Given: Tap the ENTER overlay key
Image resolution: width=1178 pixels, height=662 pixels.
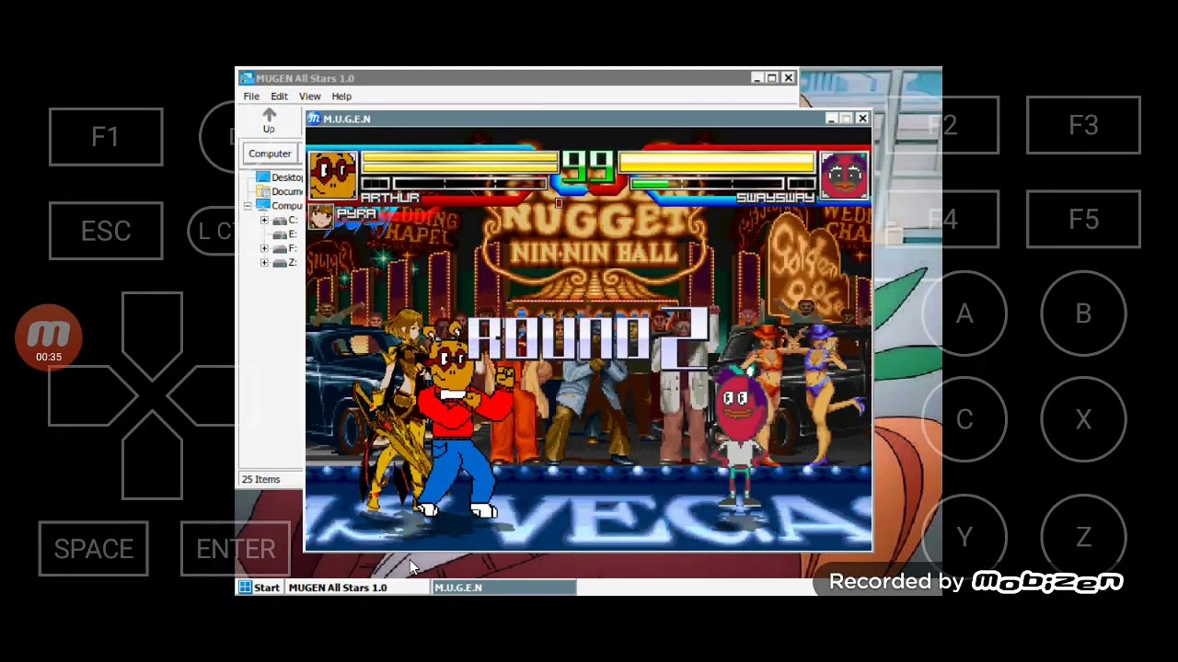Looking at the screenshot, I should click(236, 549).
